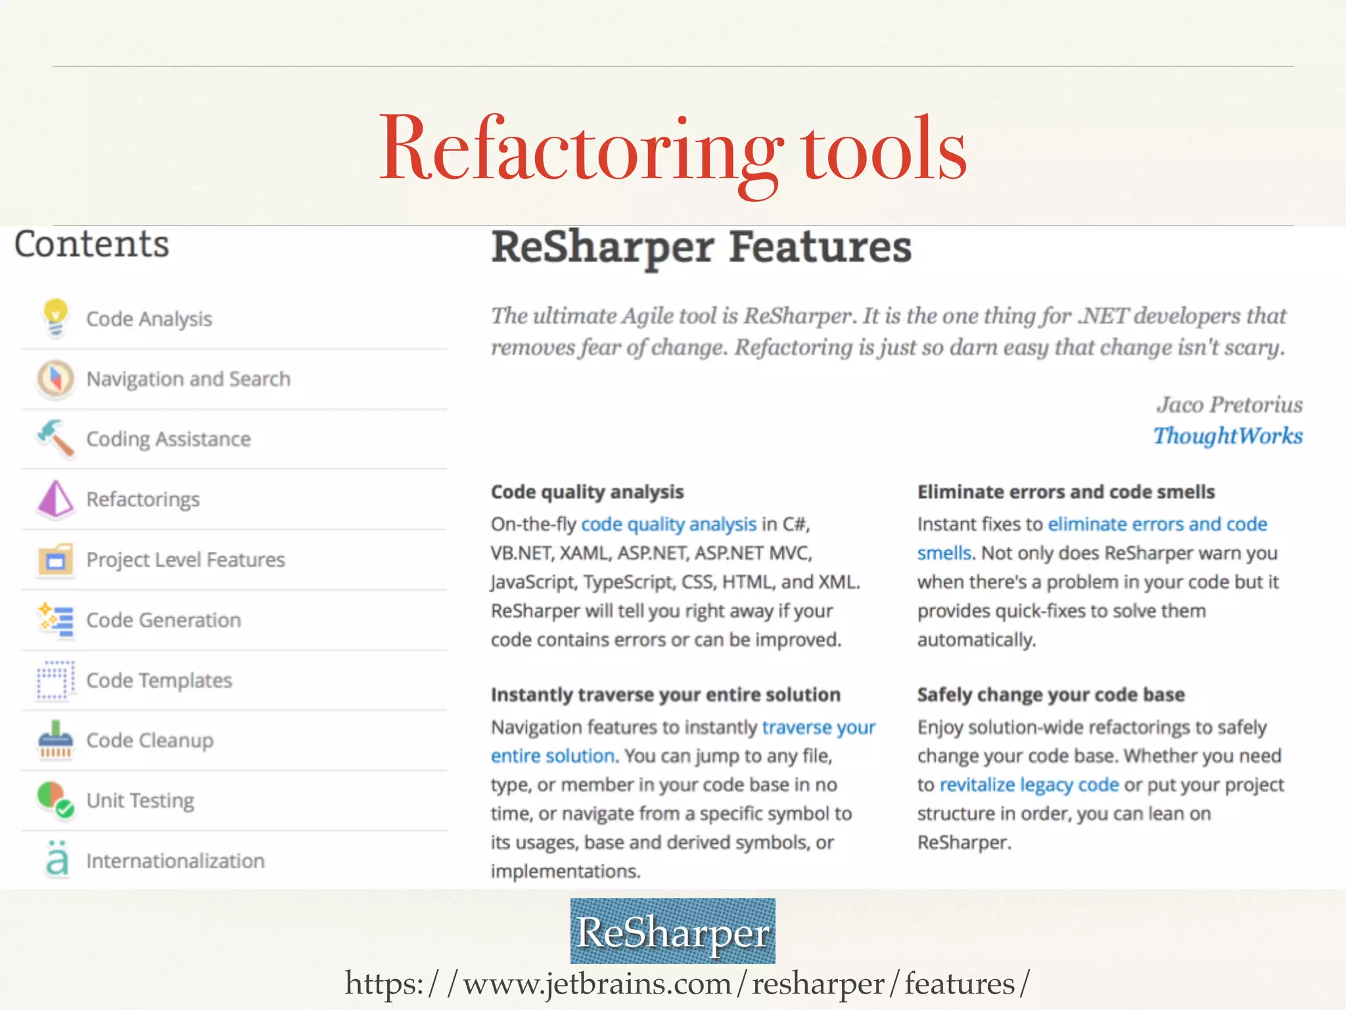Click the ReSharper label box
The width and height of the screenshot is (1346, 1010).
click(x=672, y=931)
